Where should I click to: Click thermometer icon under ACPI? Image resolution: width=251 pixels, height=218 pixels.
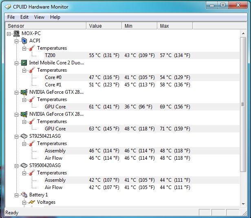[x=32, y=48]
